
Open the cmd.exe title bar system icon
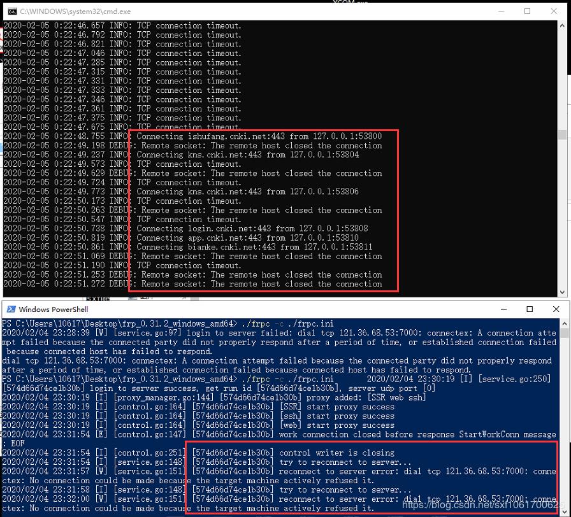click(x=11, y=11)
